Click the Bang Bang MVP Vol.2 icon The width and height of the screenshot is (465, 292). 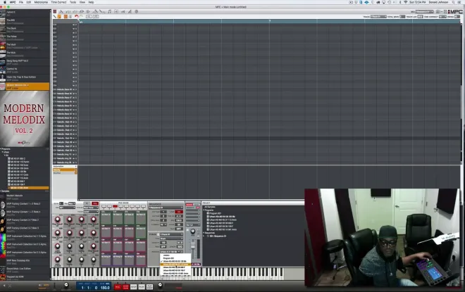coord(3,62)
